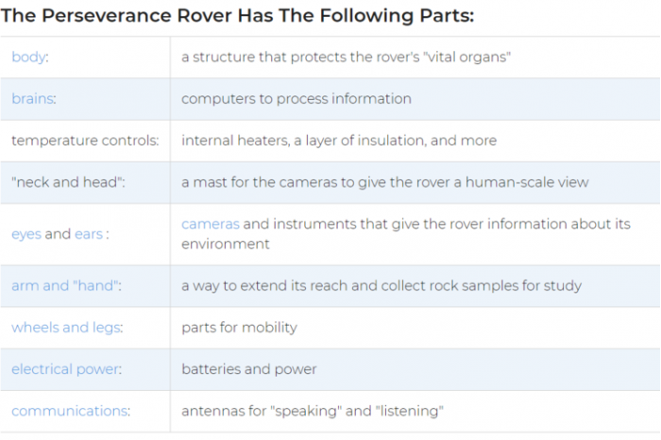Image resolution: width=661 pixels, height=440 pixels.
Task: Click the "eyes" hyperlink
Action: point(26,234)
